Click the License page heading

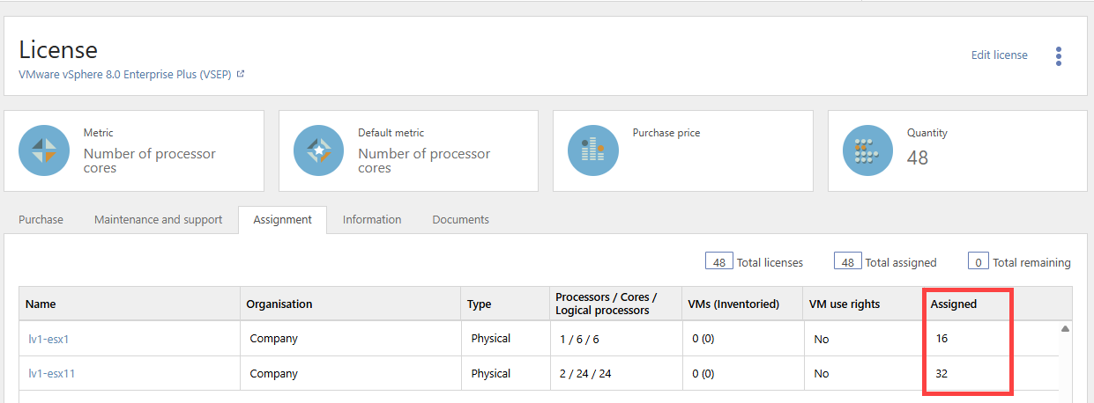coord(58,49)
